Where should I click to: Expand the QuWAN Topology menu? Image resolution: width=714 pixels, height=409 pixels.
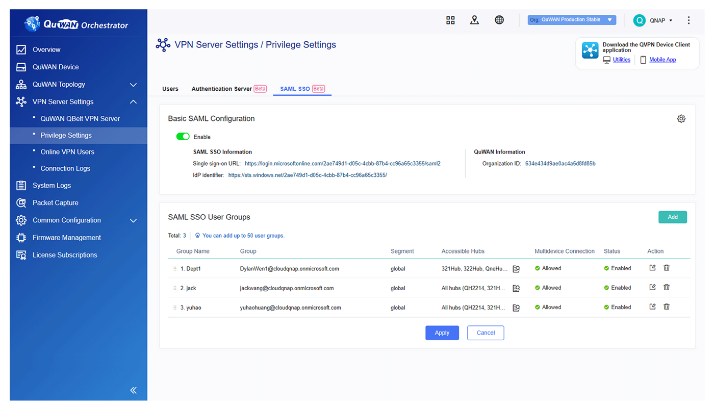[133, 85]
